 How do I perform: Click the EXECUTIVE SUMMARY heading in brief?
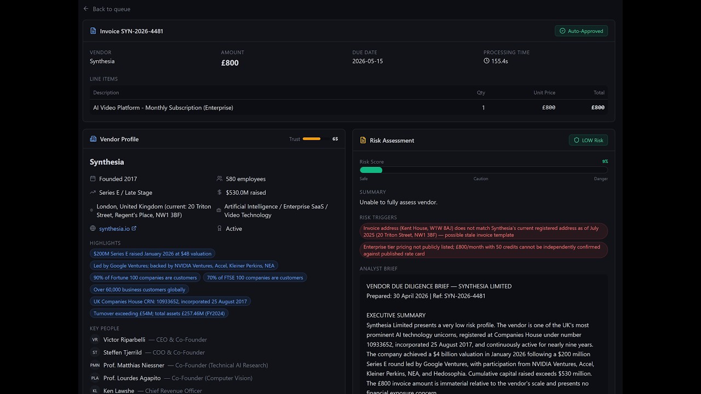396,315
